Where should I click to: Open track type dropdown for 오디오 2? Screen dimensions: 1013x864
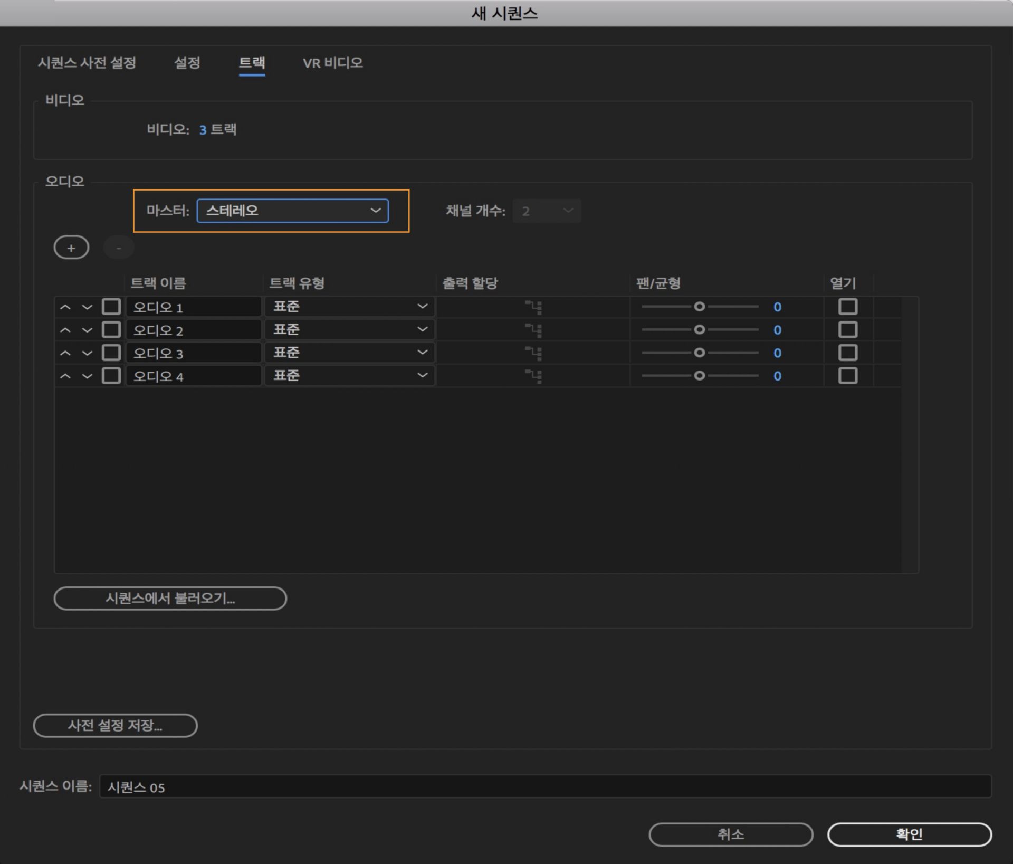[349, 330]
